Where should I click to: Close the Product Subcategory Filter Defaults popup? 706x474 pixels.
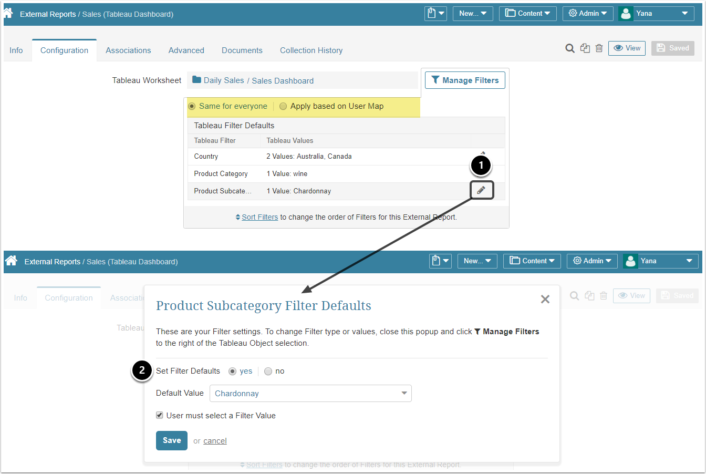545,299
